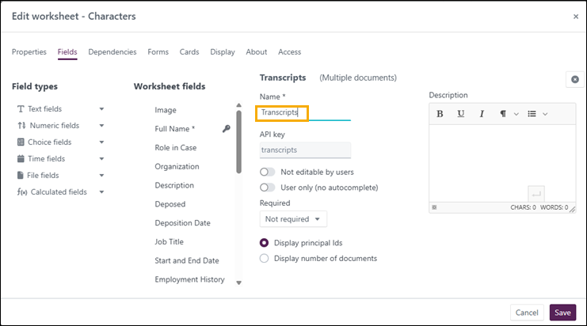
Task: Click the worksheet fields scrollbar thumb
Action: tap(239, 142)
